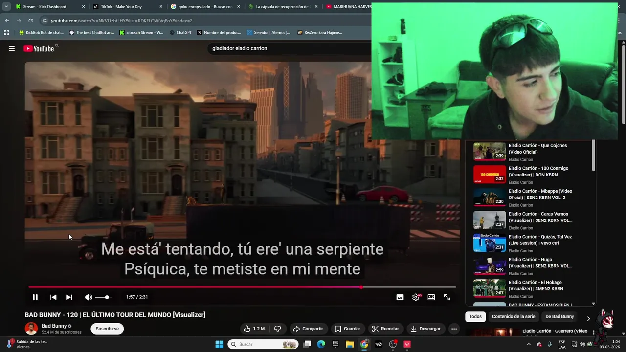The image size is (626, 352).
Task: Show more filter chips with arrow
Action: tap(588, 318)
